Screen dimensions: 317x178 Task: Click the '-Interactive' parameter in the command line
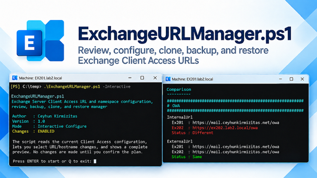tap(117, 87)
